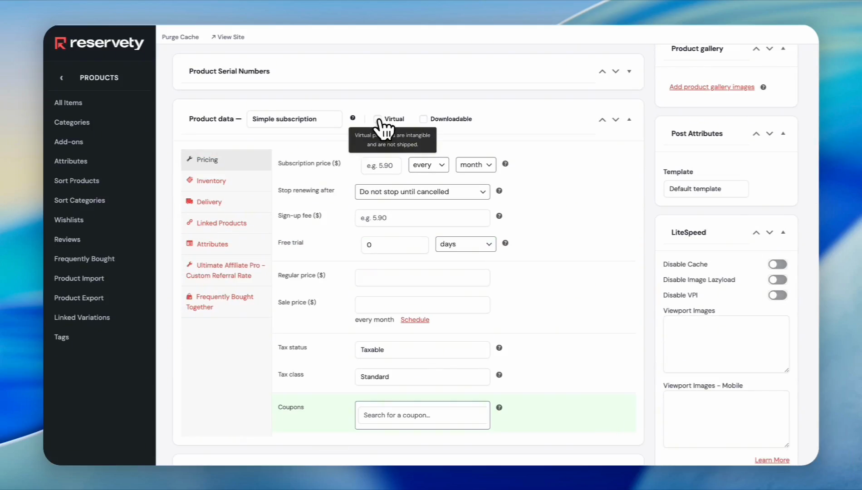Open the Stop renewing after dropdown

[x=422, y=192]
